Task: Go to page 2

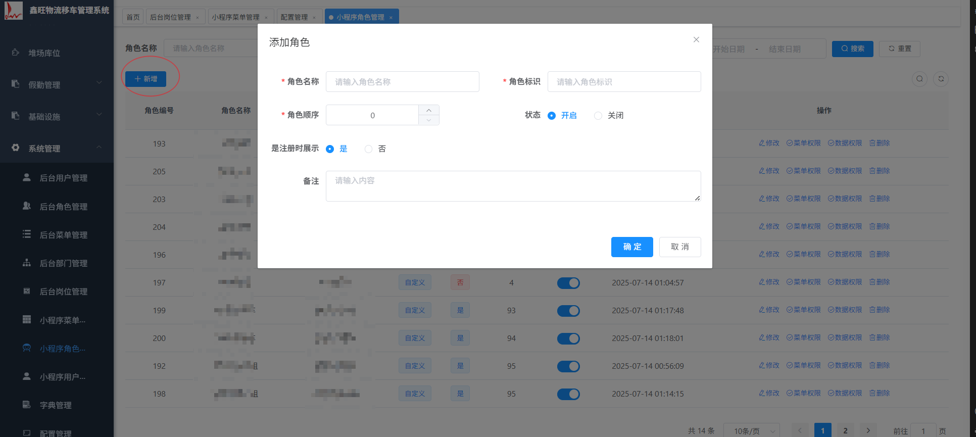Action: 845,430
